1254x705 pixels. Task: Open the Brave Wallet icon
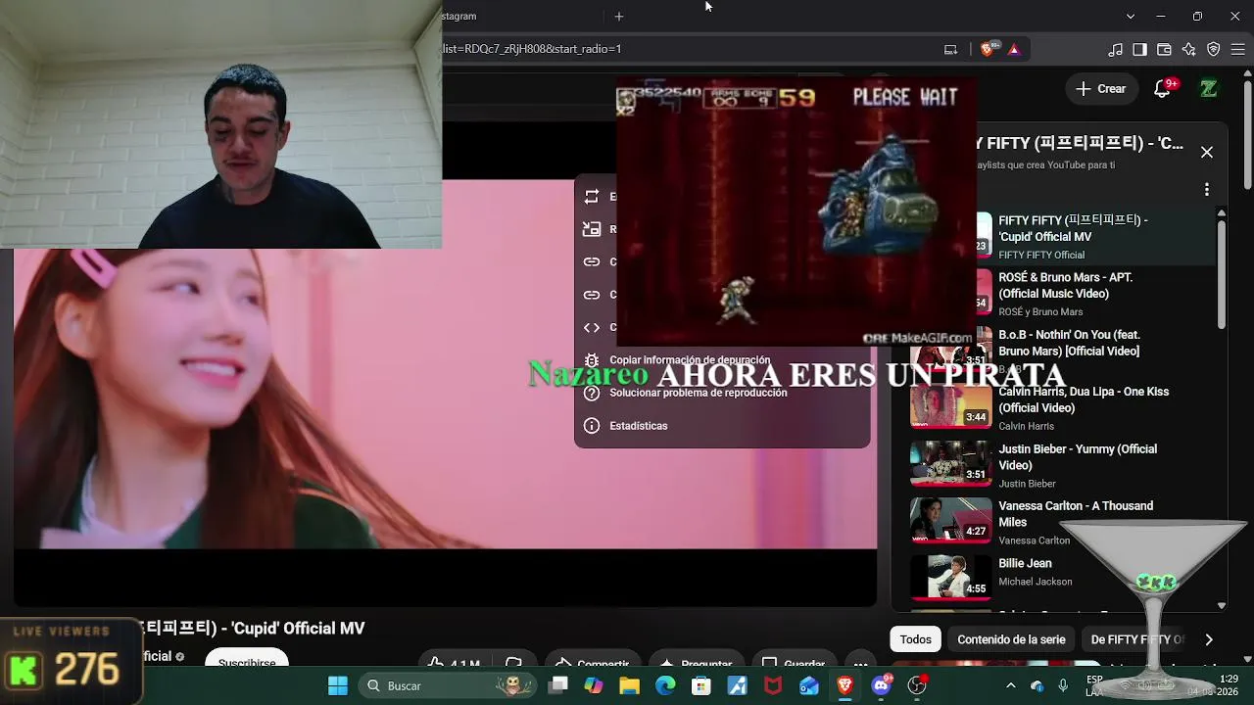click(1165, 49)
